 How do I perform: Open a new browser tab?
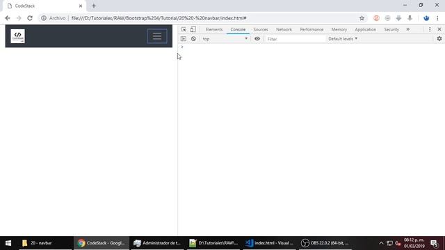tap(94, 6)
